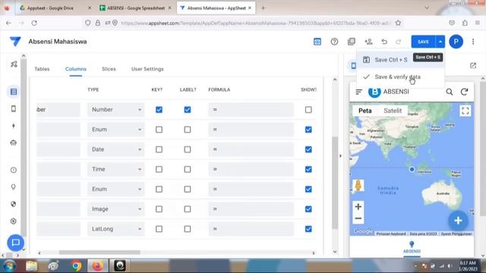Viewport: 486px width, 273px height.
Task: Open the AppSheet home logo
Action: click(15, 42)
